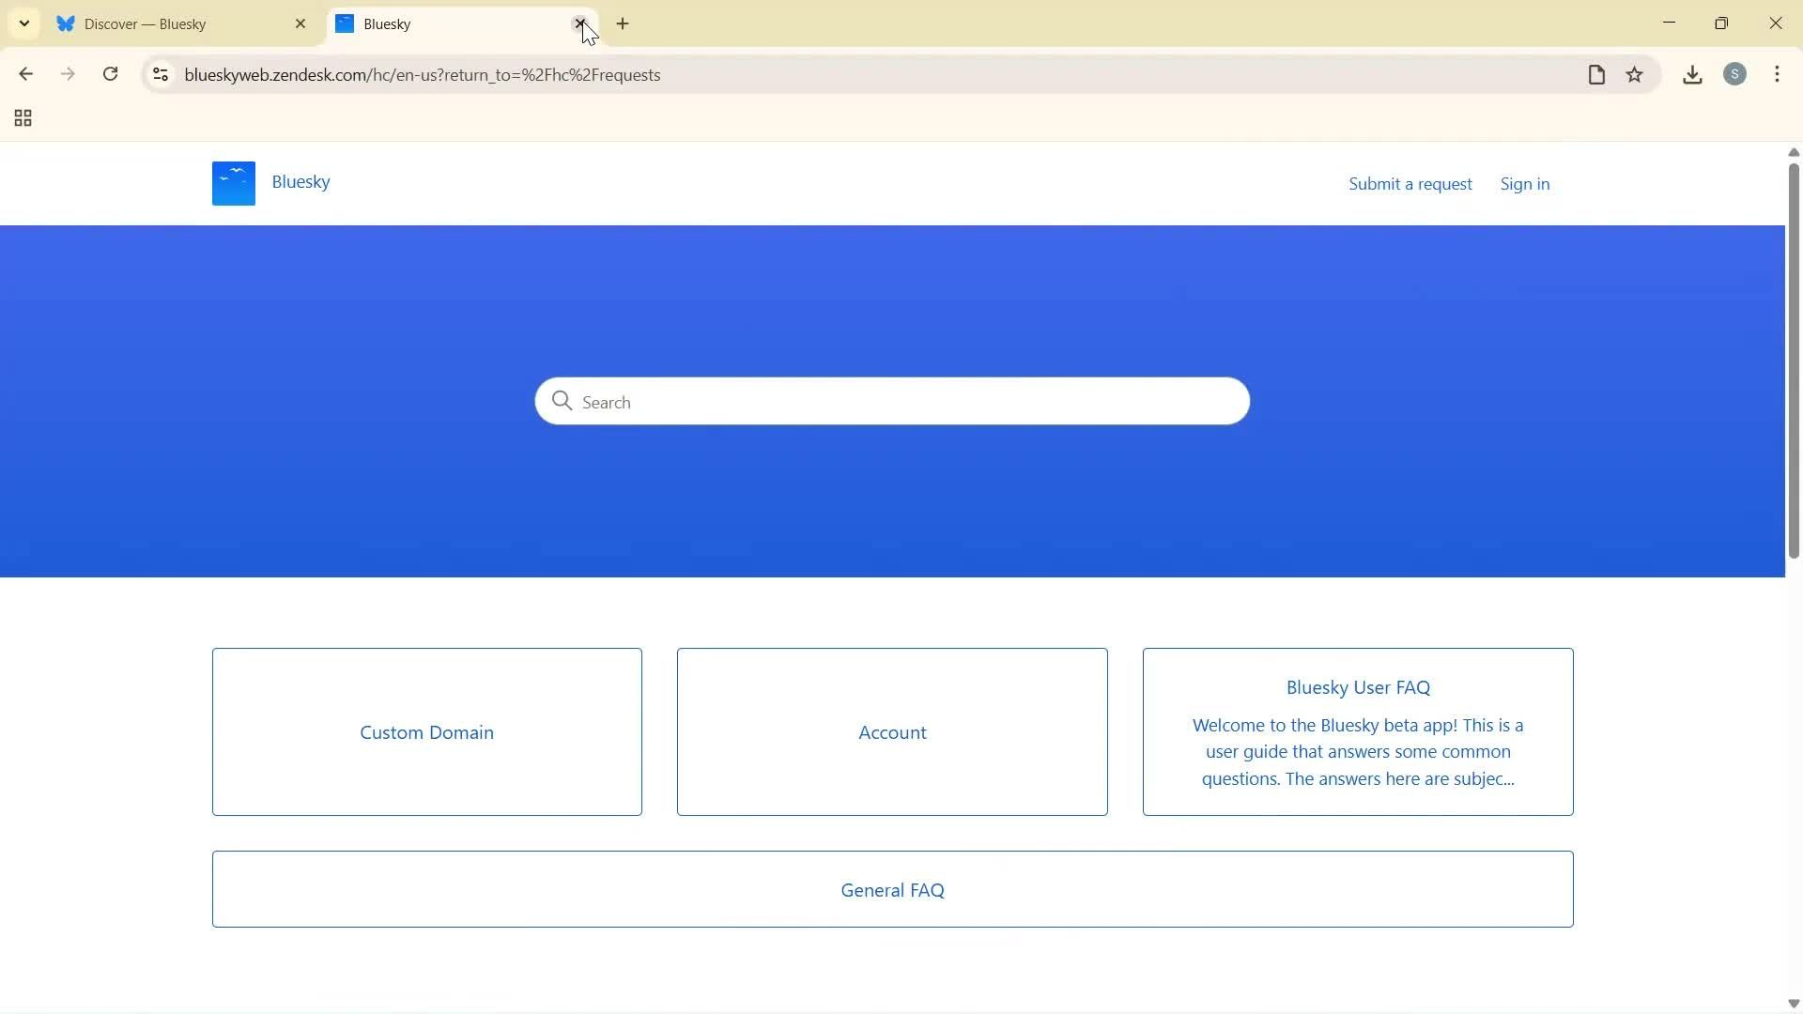Screen dimensions: 1803x1014
Task: Open the Custom Domain category card
Action: 426,731
